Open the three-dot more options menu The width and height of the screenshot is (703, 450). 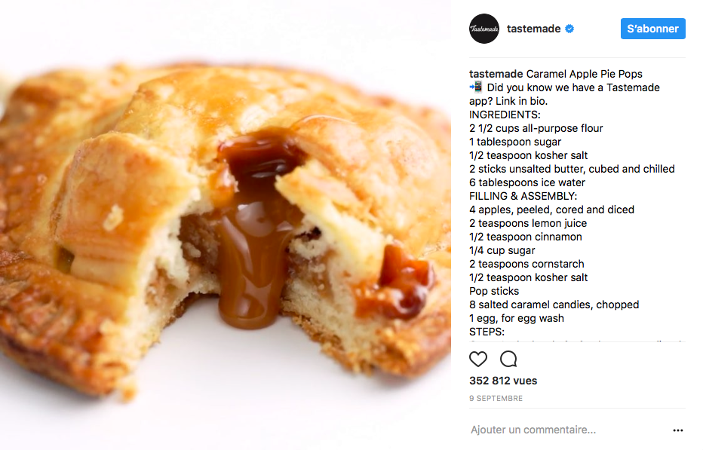tap(678, 430)
